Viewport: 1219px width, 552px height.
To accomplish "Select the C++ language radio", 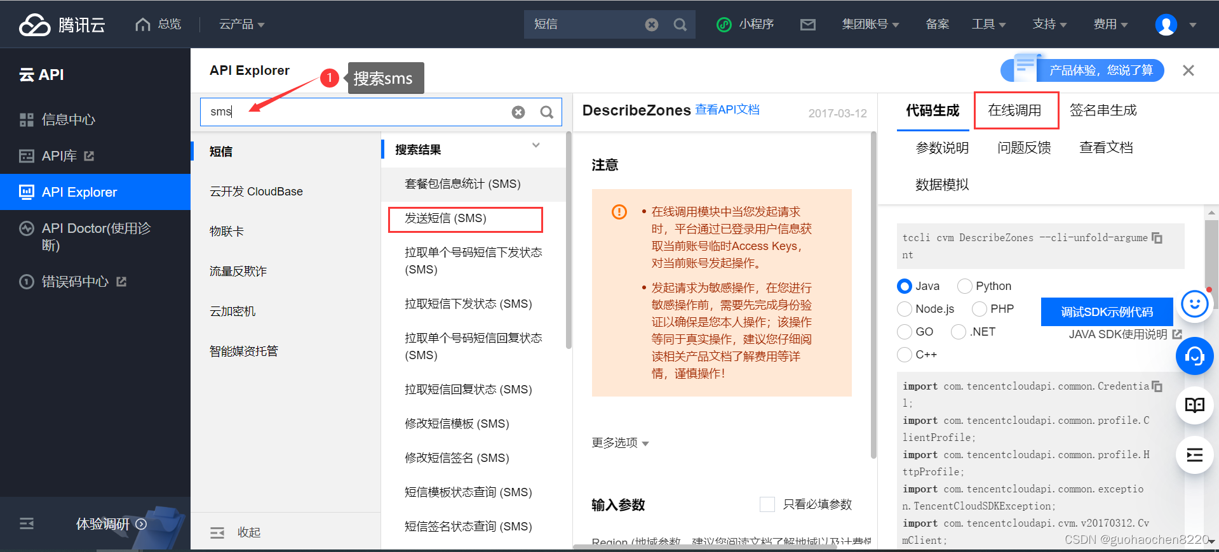I will pos(905,355).
